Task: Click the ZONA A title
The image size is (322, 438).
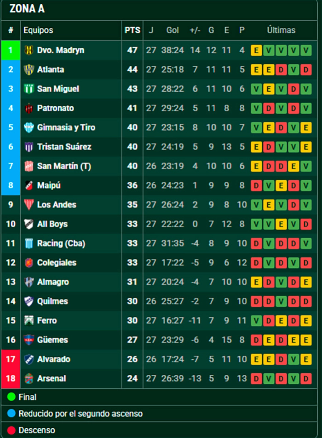Action: point(27,9)
